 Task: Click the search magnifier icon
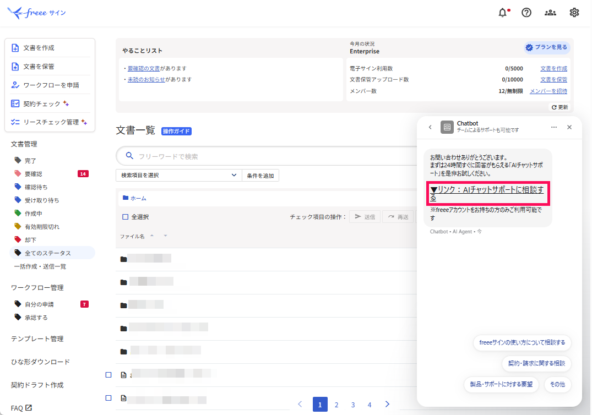[129, 156]
